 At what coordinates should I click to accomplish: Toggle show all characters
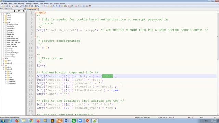coord(56,6)
